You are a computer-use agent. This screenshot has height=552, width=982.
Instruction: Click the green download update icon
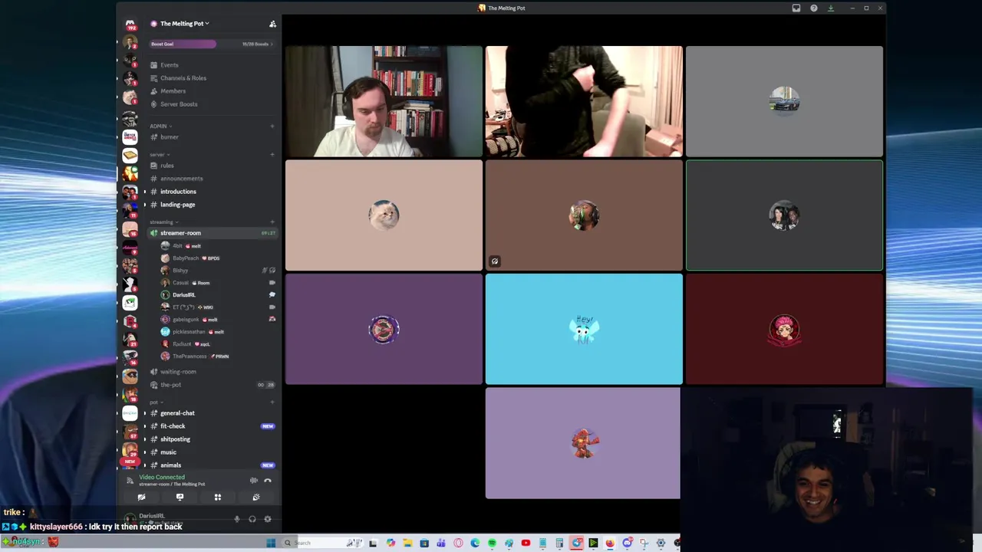click(x=831, y=8)
